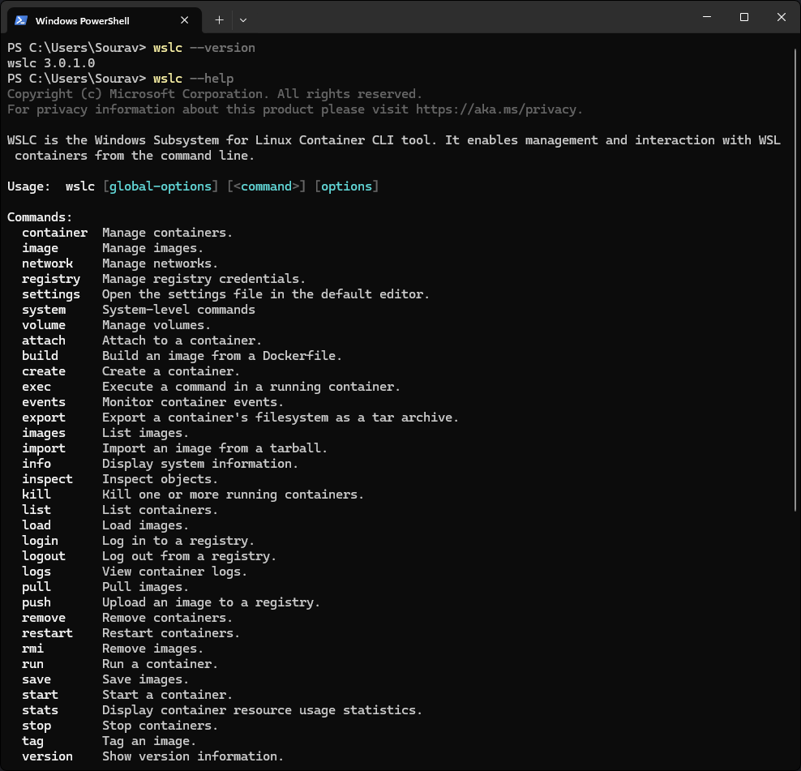
Task: Click the 'run' command name
Action: pos(32,664)
